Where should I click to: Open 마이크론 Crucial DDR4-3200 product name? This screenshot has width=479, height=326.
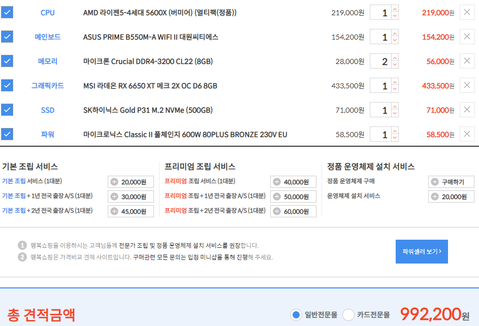point(148,61)
